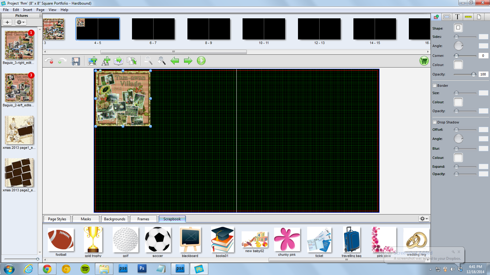Open the Shape picker button

point(458,28)
